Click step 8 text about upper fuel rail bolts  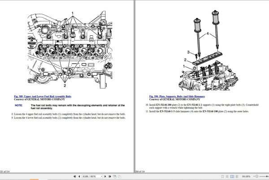[69, 114]
